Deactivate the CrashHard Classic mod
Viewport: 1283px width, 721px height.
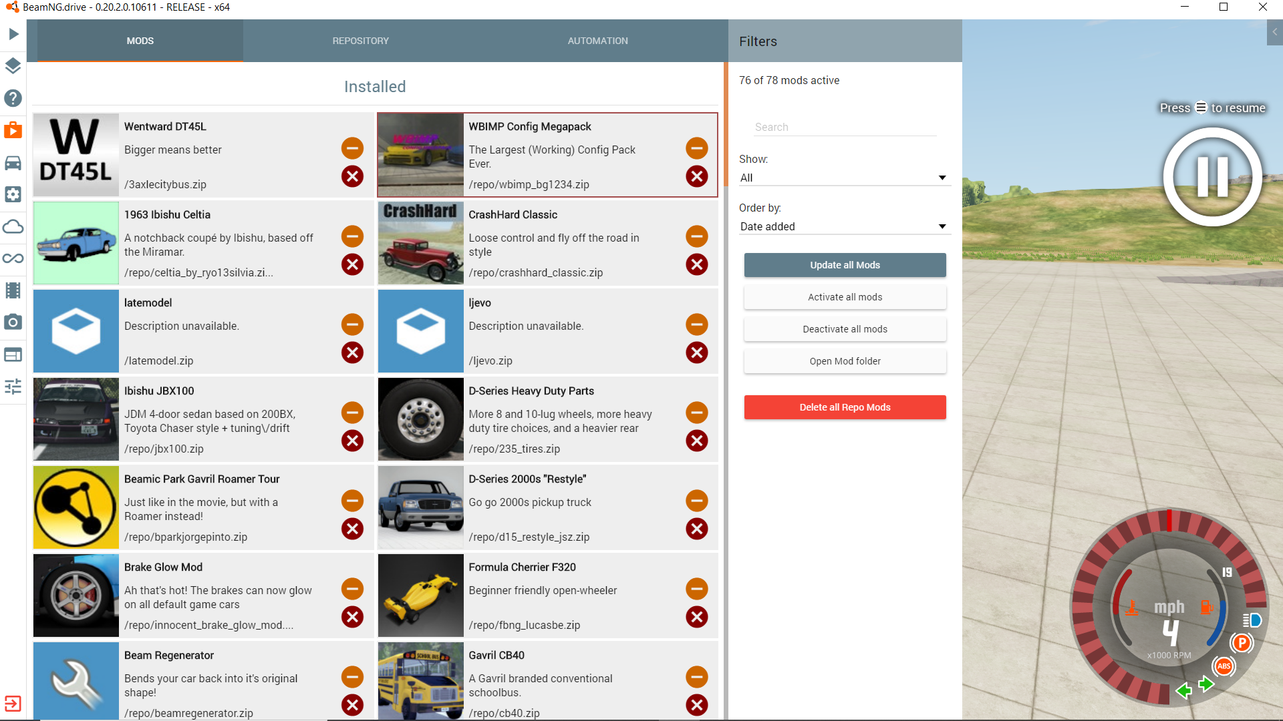(x=697, y=236)
